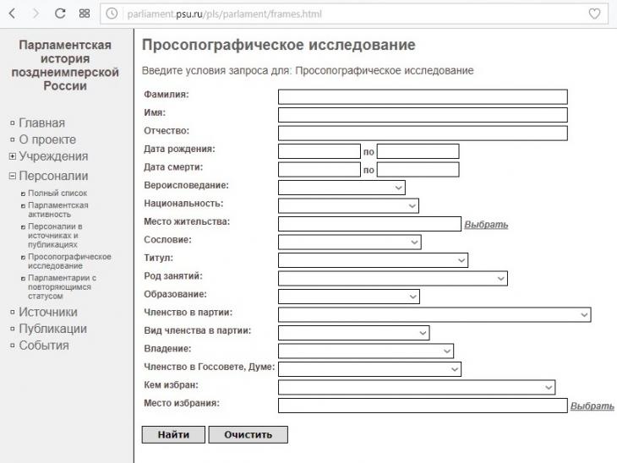Viewport: 617px width, 463px height.
Task: Click the Дата смерти start field
Action: pyautogui.click(x=319, y=170)
